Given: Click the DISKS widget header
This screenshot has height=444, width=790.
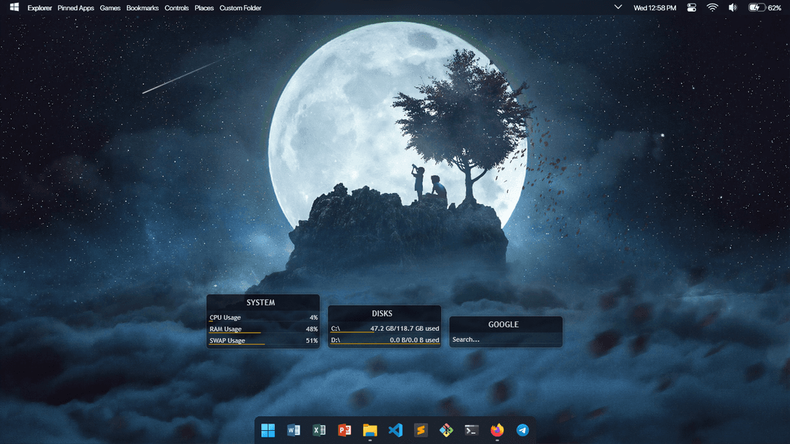Looking at the screenshot, I should 382,314.
